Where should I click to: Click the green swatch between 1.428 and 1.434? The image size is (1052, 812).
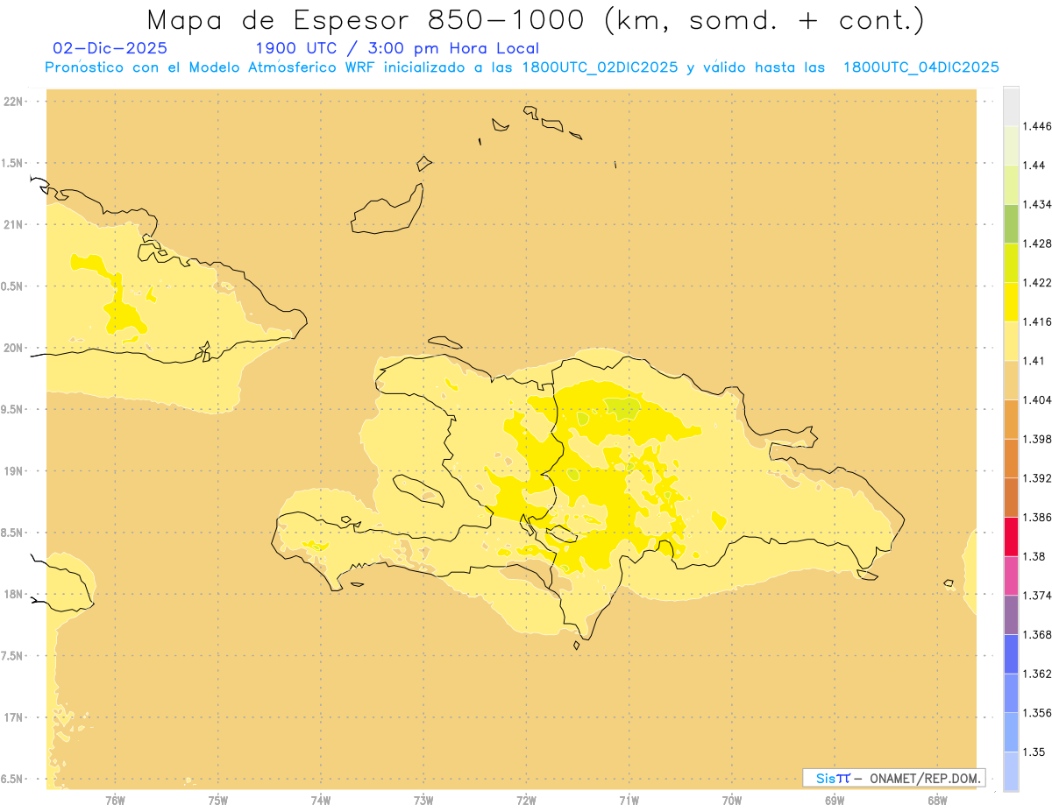point(1011,224)
